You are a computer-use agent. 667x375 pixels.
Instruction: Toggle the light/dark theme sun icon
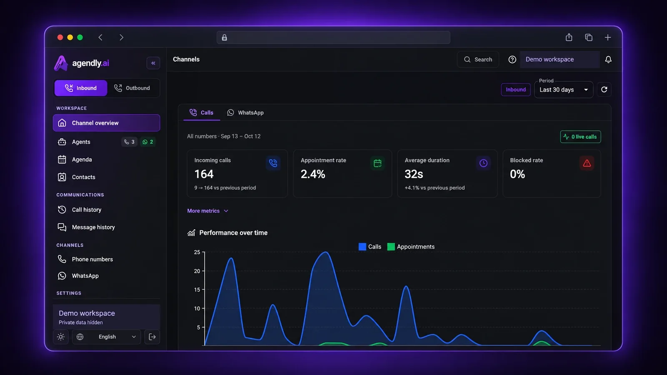[x=61, y=337]
